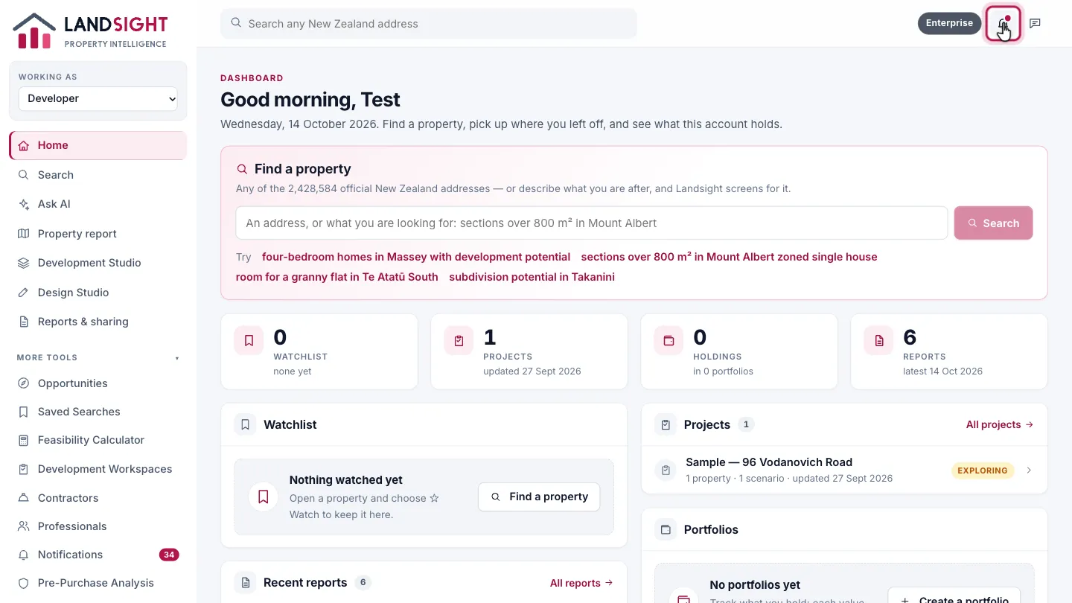Open Reports & sharing
Viewport: 1072px width, 603px height.
click(x=98, y=322)
